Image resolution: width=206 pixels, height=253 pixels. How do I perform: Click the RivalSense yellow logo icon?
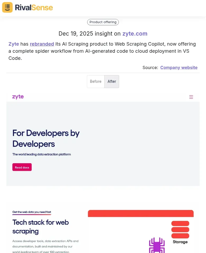pyautogui.click(x=7, y=7)
